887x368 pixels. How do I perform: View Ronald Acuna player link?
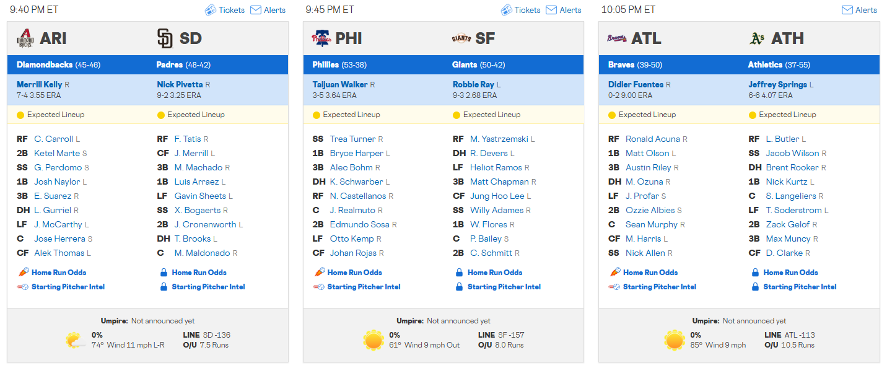(653, 139)
